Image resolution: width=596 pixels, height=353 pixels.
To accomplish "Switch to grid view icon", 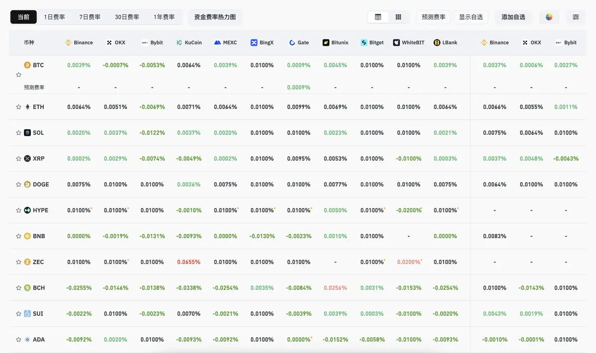I will (x=398, y=17).
